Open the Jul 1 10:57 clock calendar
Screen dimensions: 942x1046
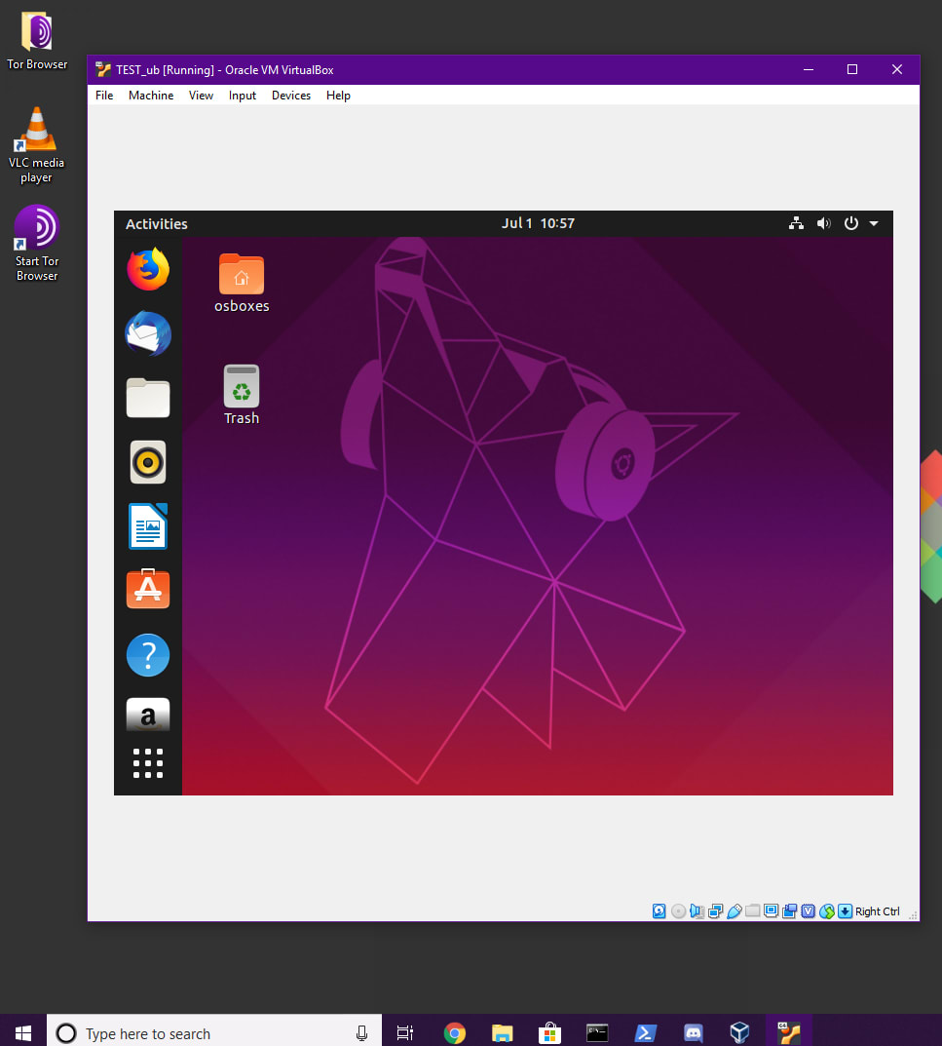pos(538,223)
